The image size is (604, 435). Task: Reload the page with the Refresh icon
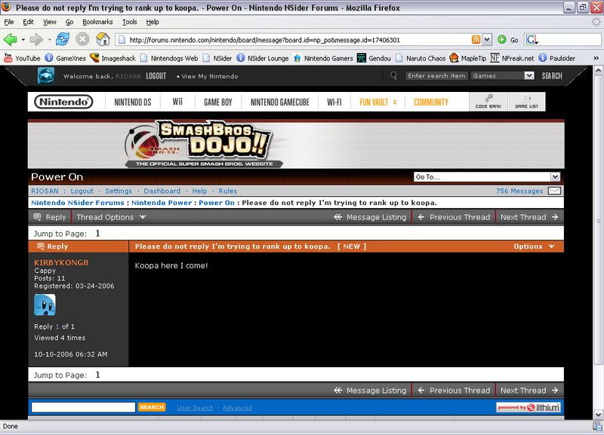(x=63, y=39)
